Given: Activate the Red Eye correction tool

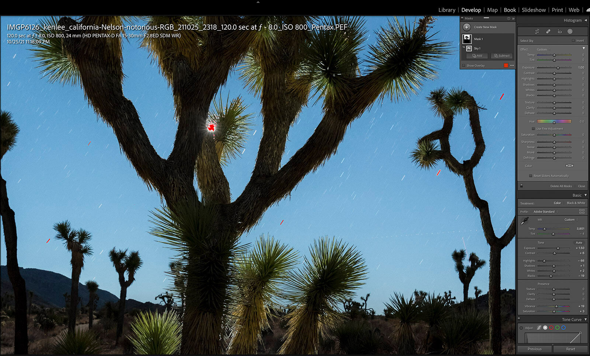Looking at the screenshot, I should (x=559, y=32).
